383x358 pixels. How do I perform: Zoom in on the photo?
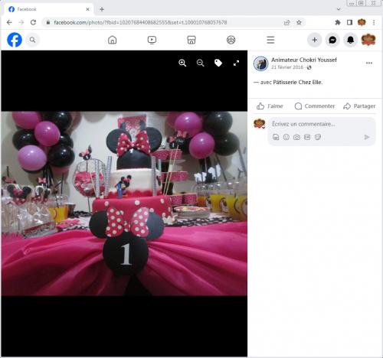pyautogui.click(x=182, y=63)
